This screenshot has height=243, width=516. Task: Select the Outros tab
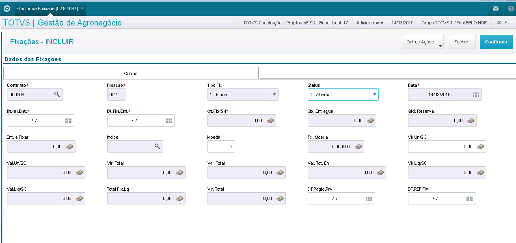131,73
